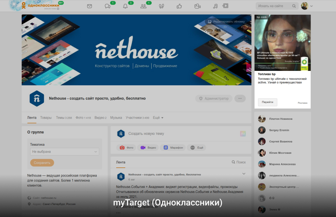Expand the profile menu arrow
This screenshot has height=217, width=336.
pos(311,6)
